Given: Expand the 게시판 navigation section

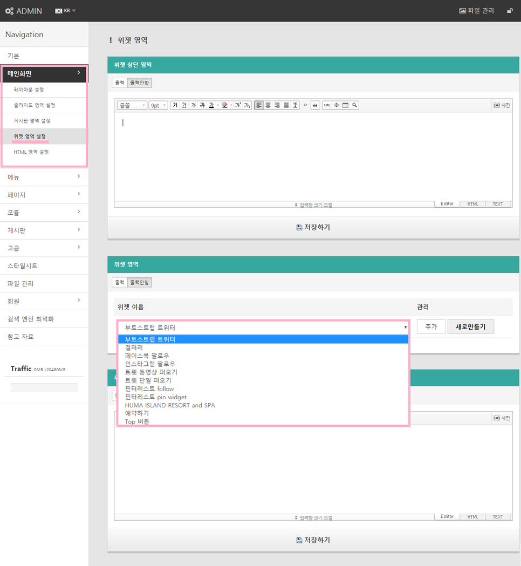Looking at the screenshot, I should coord(44,230).
